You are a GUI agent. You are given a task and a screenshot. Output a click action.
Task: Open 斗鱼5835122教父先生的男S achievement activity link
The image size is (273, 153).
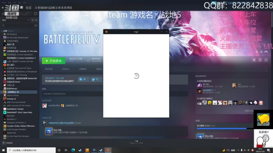tap(61, 123)
